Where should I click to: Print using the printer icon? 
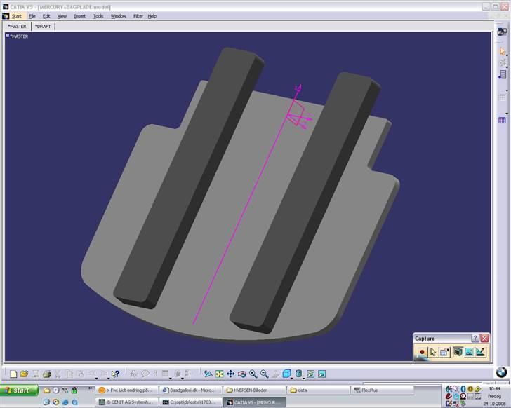tap(46, 374)
